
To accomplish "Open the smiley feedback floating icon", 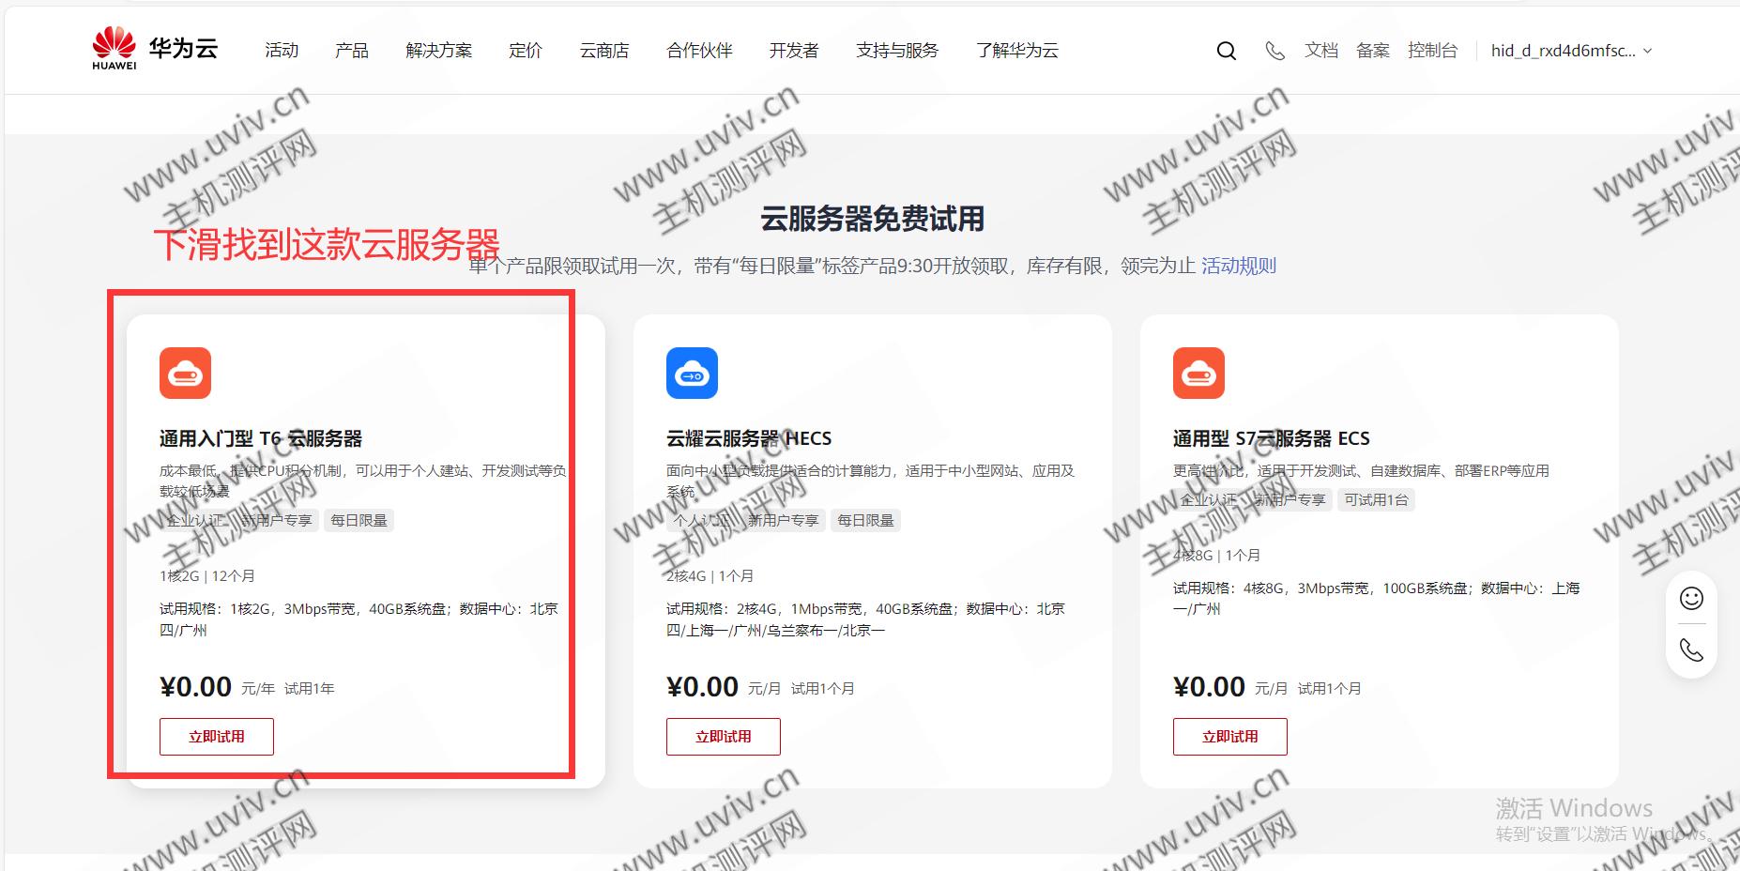I will click(x=1691, y=599).
